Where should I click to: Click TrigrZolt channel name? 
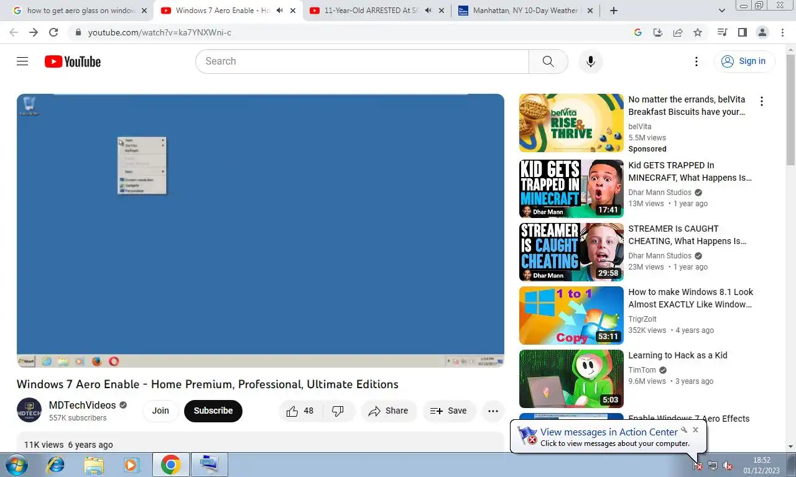642,319
